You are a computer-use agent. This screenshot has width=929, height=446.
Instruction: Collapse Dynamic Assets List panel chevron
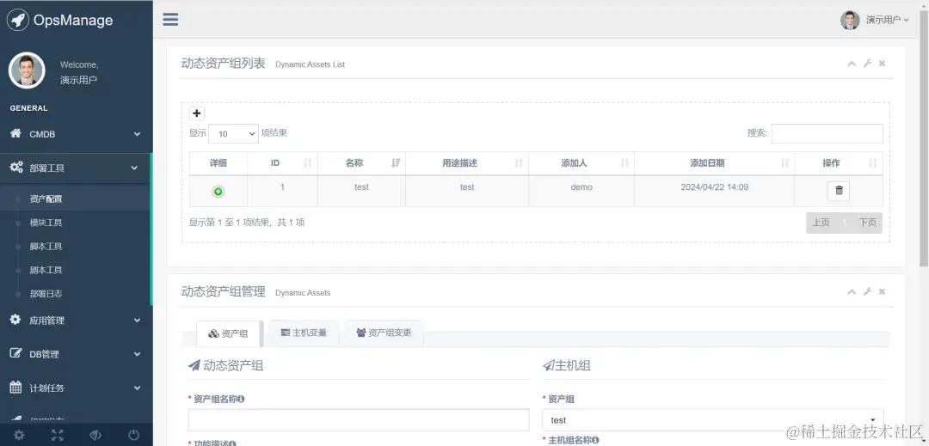coord(852,64)
